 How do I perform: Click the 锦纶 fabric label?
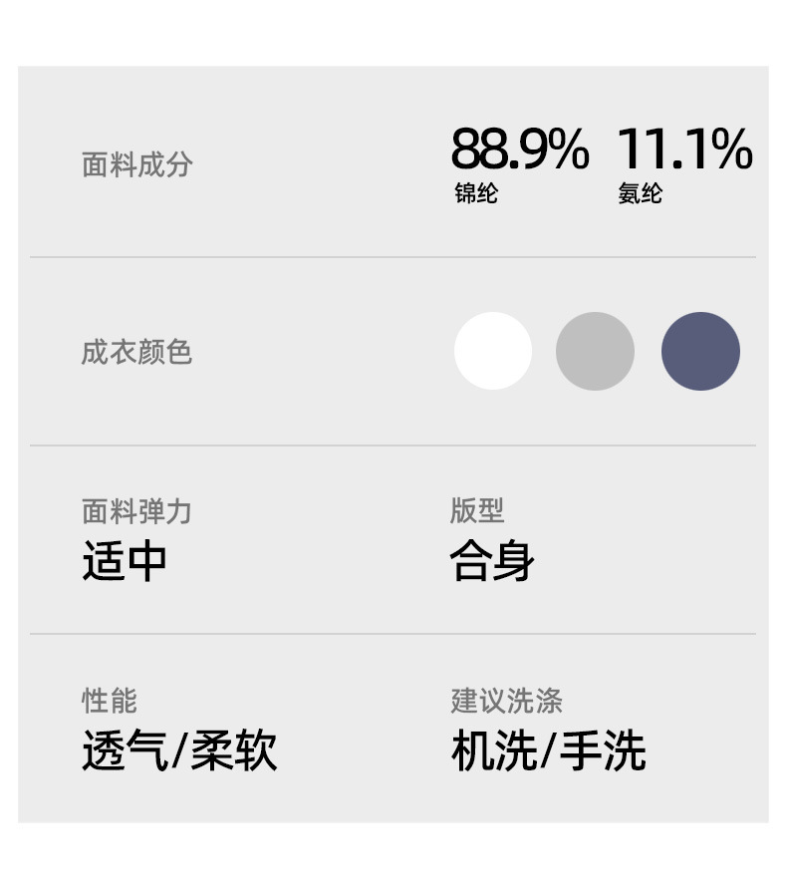click(x=476, y=193)
